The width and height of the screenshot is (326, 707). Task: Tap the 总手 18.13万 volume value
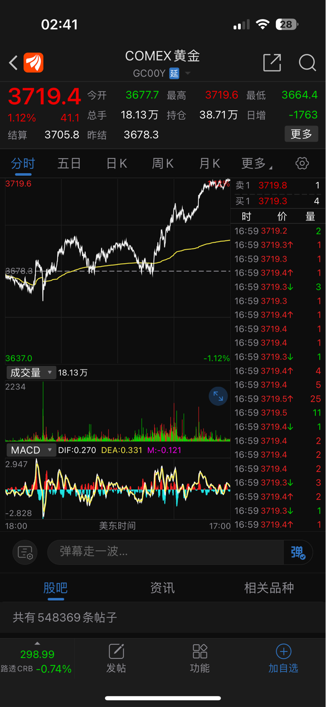click(x=139, y=115)
